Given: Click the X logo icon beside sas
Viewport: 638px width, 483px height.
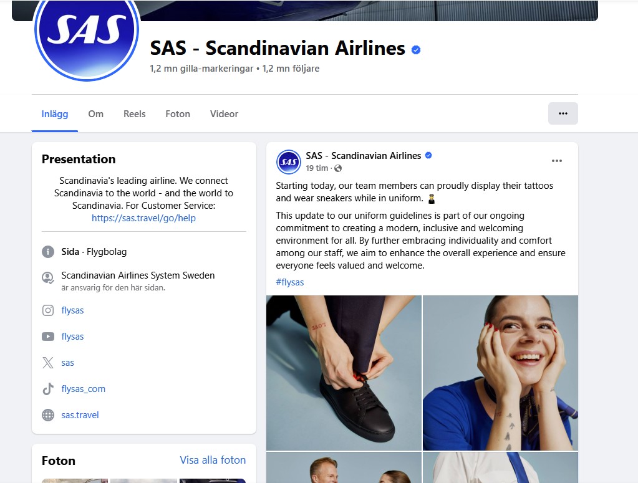Looking at the screenshot, I should (48, 363).
